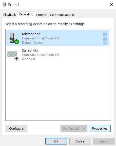The height and width of the screenshot is (146, 116).
Task: Open the Set Default dropdown arrow
Action: click(x=84, y=128)
